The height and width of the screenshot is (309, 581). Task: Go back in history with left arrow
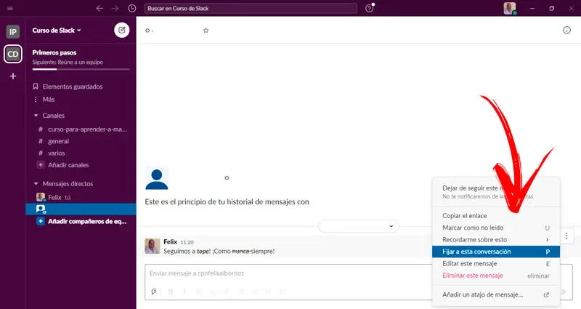click(x=99, y=8)
